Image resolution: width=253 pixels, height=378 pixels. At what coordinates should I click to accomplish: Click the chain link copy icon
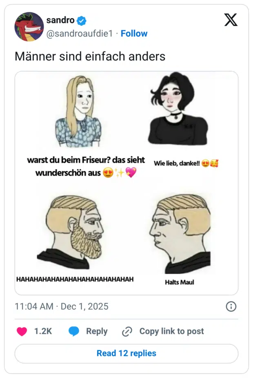pos(127,332)
